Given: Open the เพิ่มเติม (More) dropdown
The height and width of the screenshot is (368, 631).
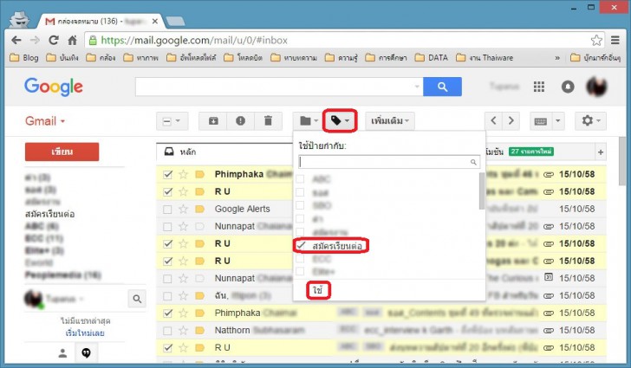Looking at the screenshot, I should click(389, 121).
